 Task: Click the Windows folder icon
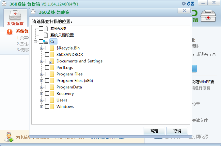point(52,107)
